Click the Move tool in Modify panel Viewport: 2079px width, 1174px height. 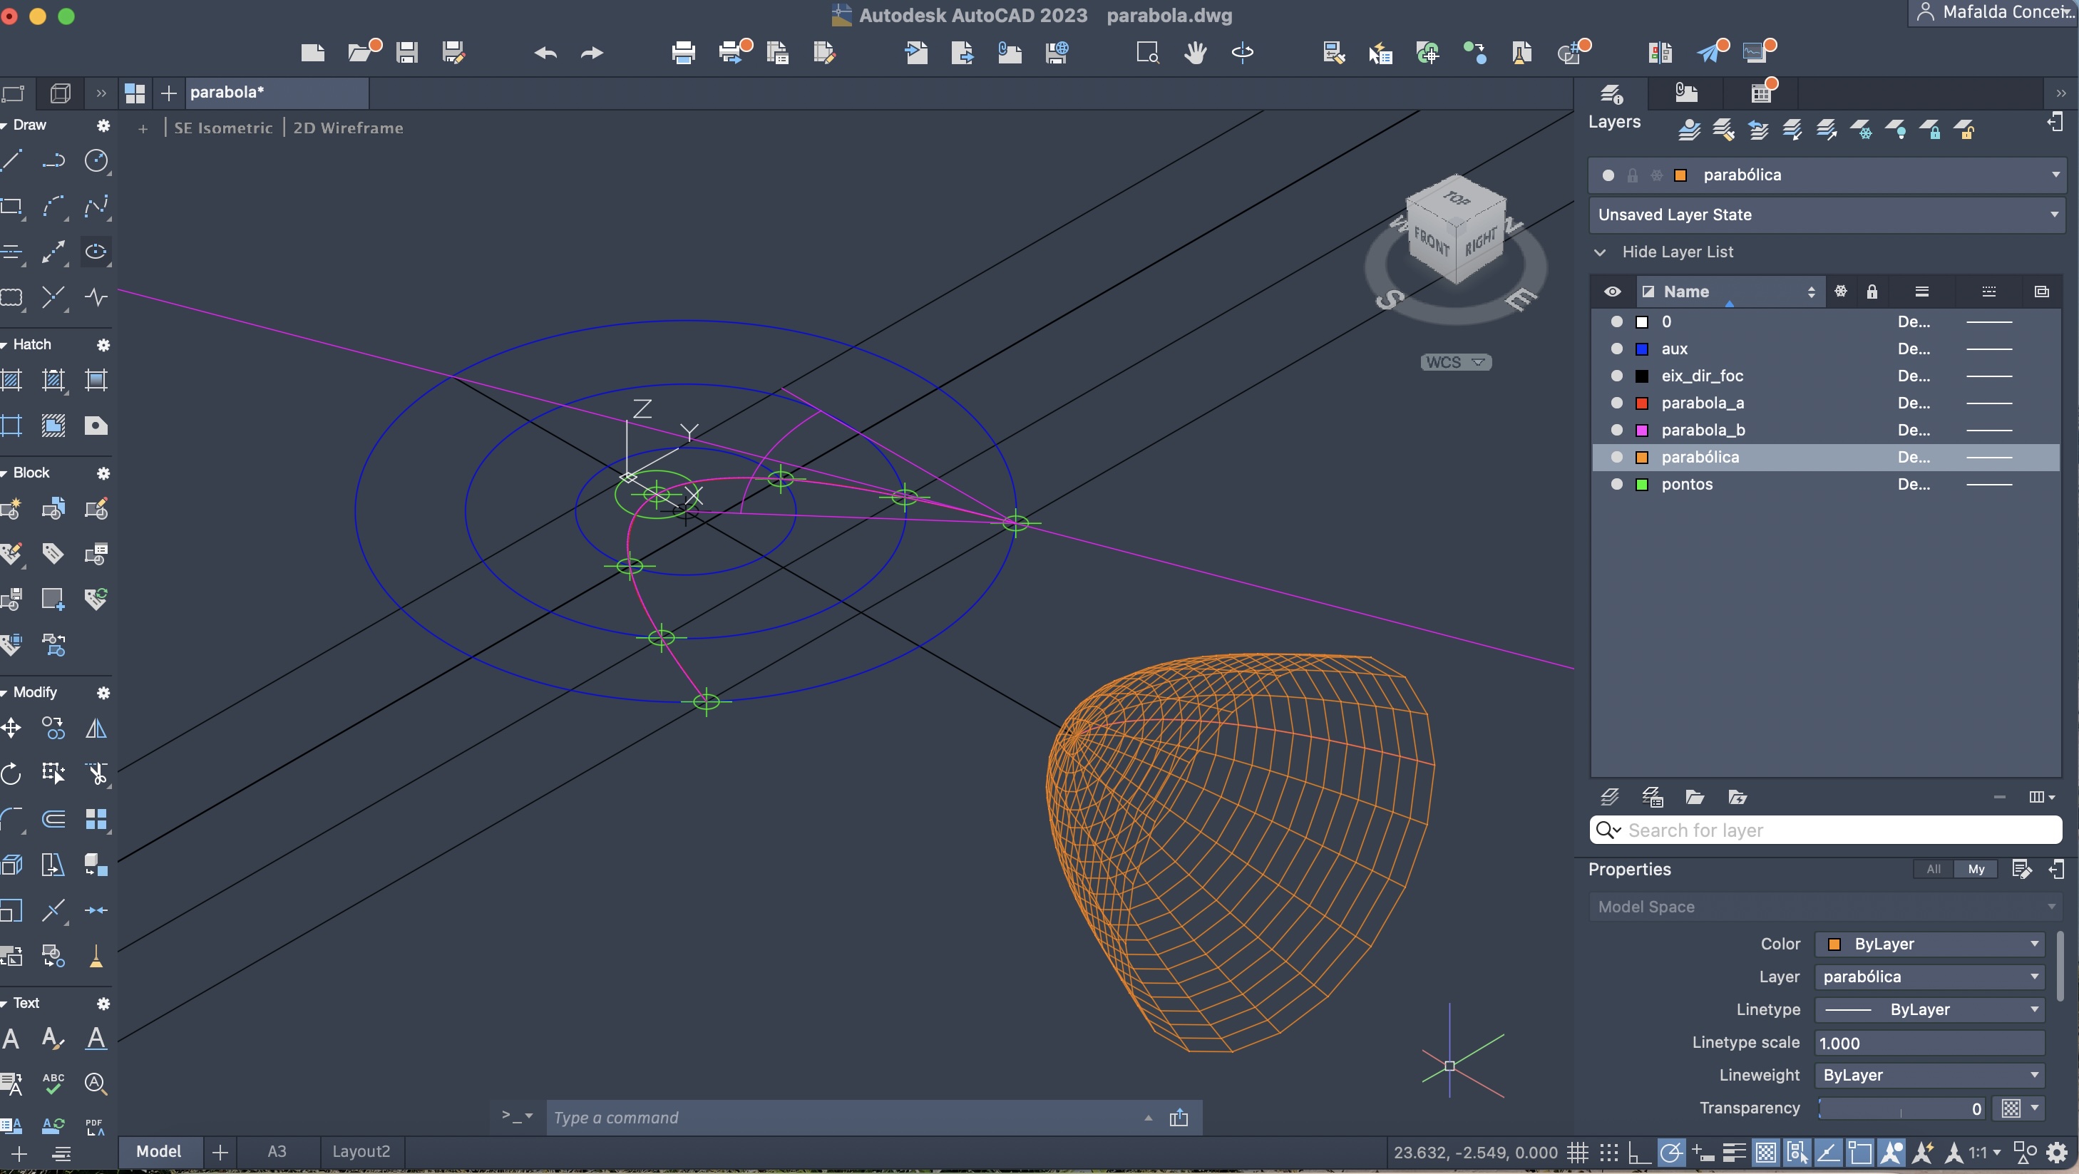pyautogui.click(x=11, y=728)
